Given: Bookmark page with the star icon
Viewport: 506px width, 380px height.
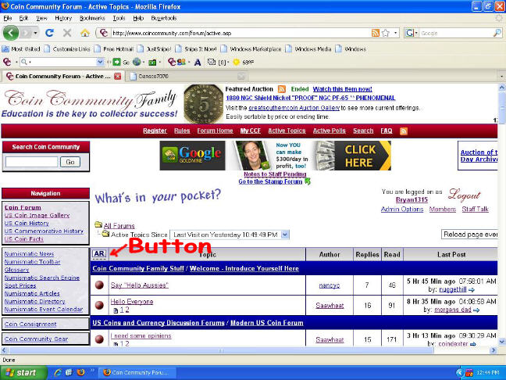Looking at the screenshot, I should tap(386, 33).
